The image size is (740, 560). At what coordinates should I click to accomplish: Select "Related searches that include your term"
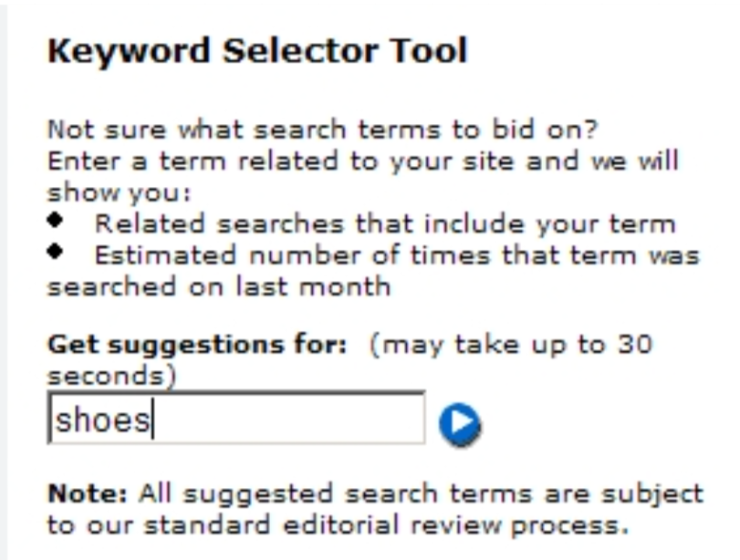tap(384, 223)
